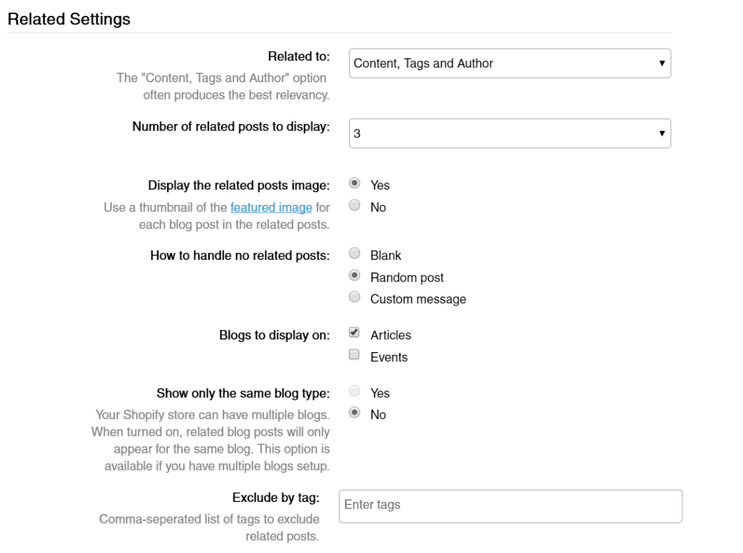Select Yes for display related posts image

tap(354, 183)
